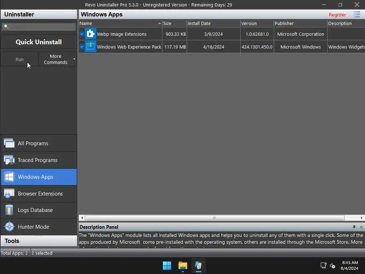365x274 pixels.
Task: Click the search magnifier icon
Action: click(x=6, y=26)
